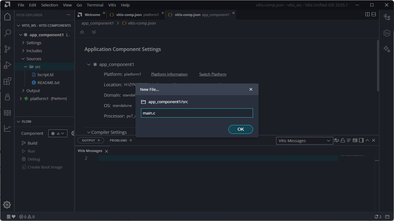Click the sparkle icon in right sidebar
The image size is (394, 221).
pyautogui.click(x=387, y=49)
